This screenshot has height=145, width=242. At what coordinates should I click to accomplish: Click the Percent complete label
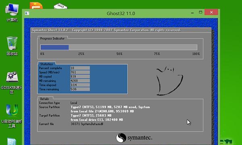tap(50, 68)
